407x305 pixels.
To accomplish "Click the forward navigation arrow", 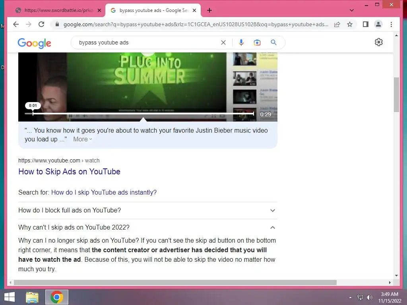I will 29,24.
